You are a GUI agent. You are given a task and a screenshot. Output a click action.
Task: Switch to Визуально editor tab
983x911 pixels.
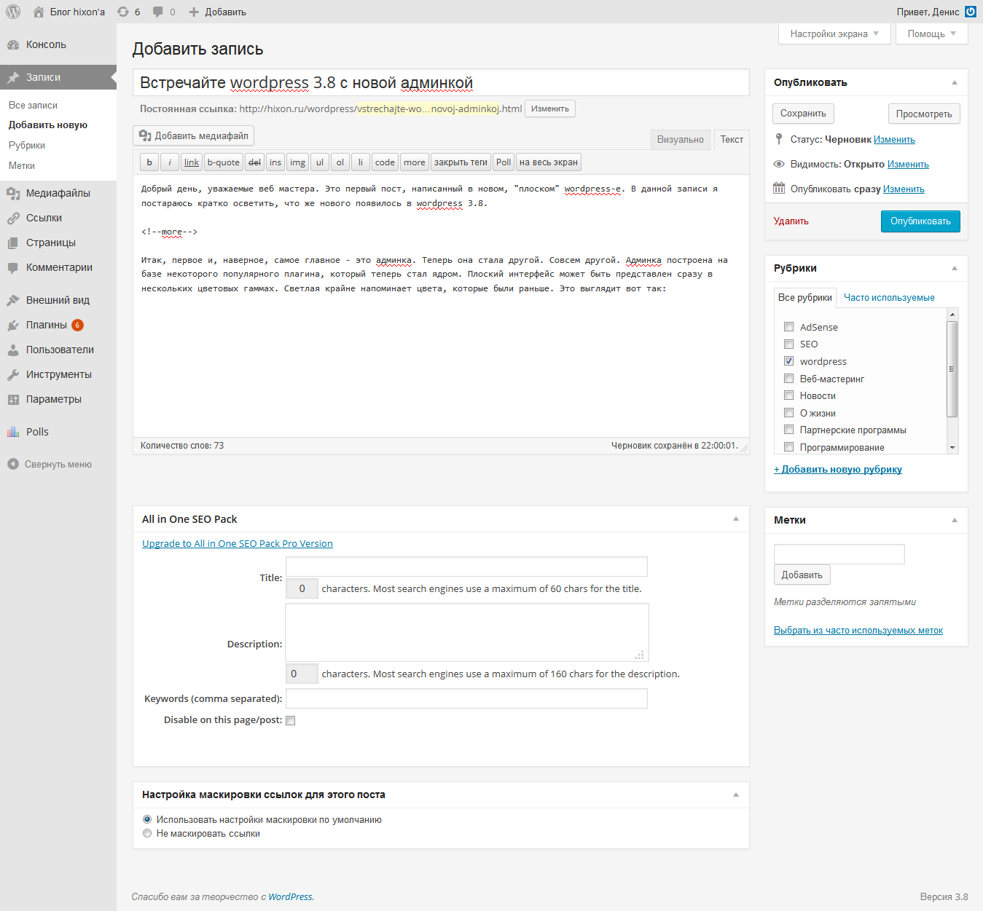click(681, 140)
